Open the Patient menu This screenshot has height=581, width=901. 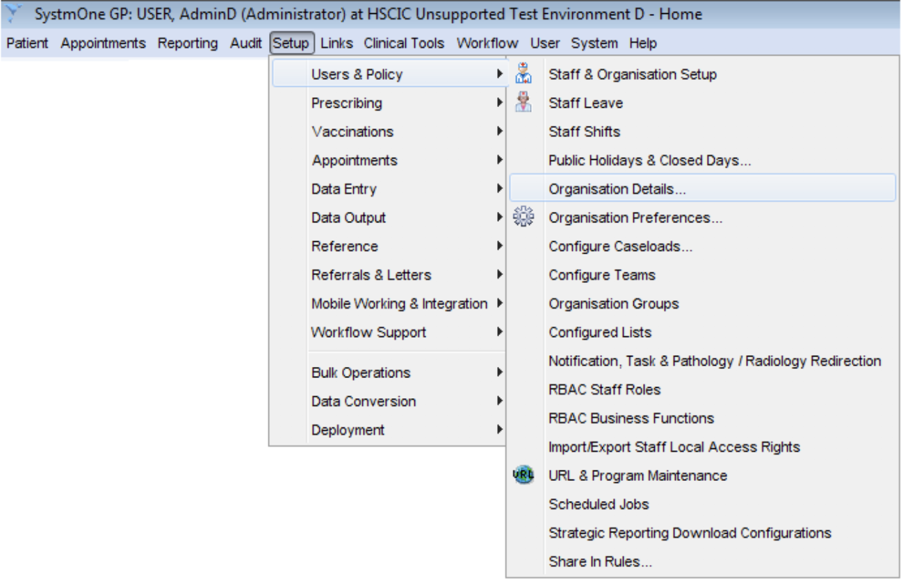pos(27,43)
